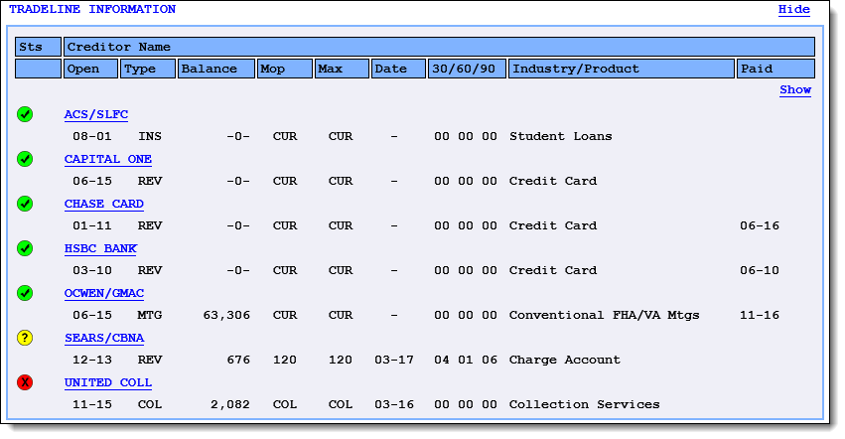
Task: Click the Type column header
Action: click(x=148, y=70)
